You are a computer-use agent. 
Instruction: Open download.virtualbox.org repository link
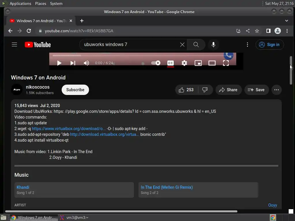pos(105,134)
